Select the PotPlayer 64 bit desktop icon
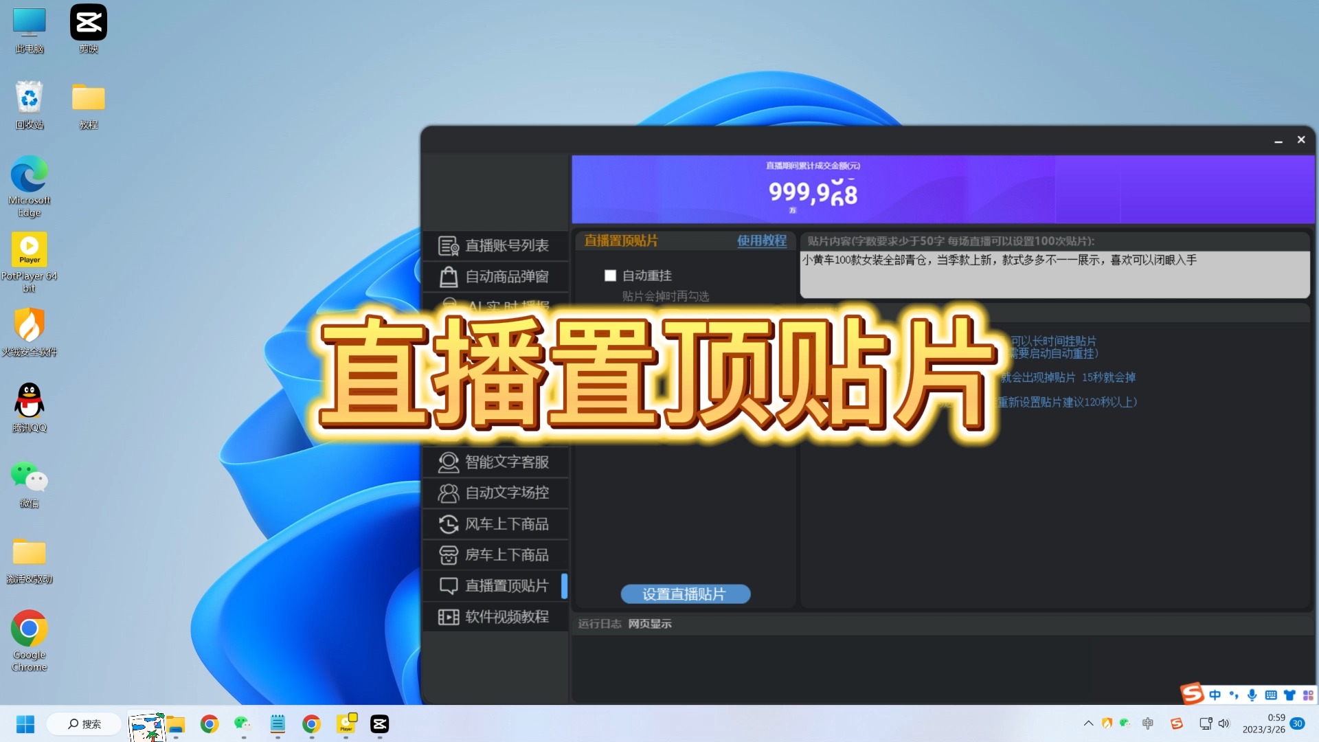 point(30,262)
